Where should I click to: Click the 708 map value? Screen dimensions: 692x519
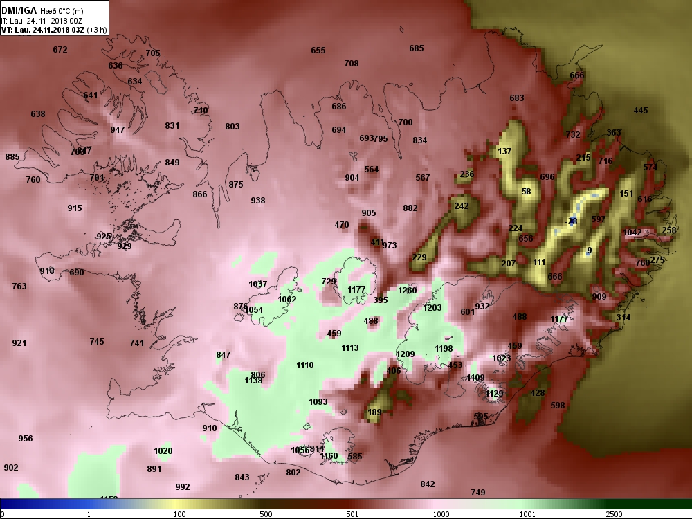[352, 64]
